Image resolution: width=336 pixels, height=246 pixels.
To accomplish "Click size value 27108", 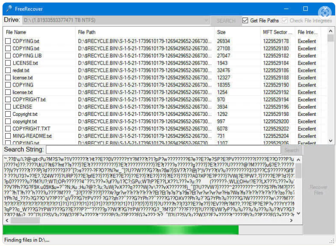I will (x=223, y=48).
